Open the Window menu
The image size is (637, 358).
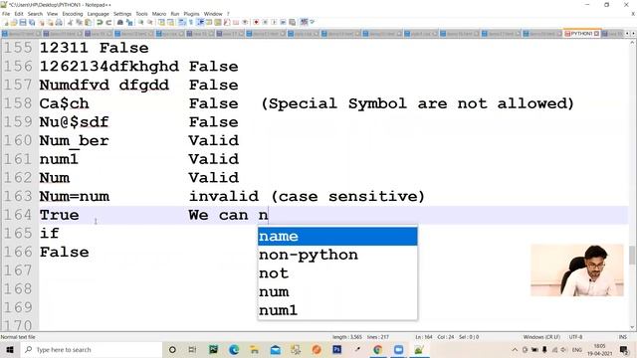(x=213, y=14)
